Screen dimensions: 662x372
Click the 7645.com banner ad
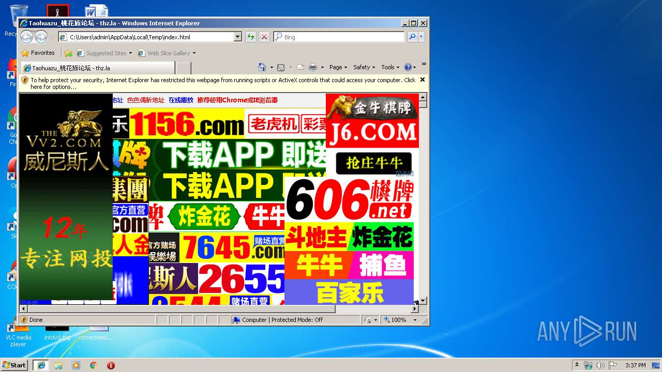tap(232, 248)
